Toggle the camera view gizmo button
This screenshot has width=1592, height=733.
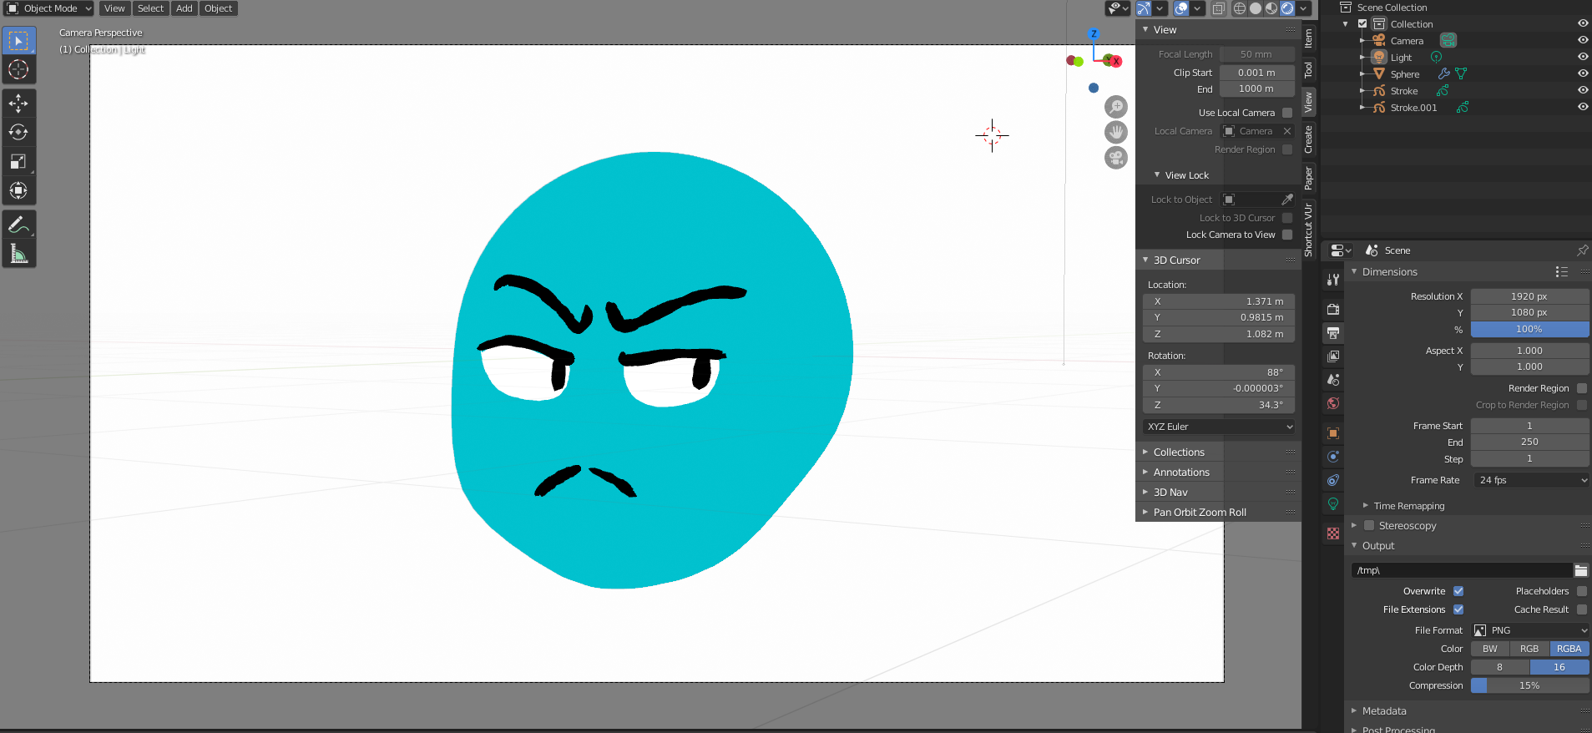pyautogui.click(x=1116, y=157)
